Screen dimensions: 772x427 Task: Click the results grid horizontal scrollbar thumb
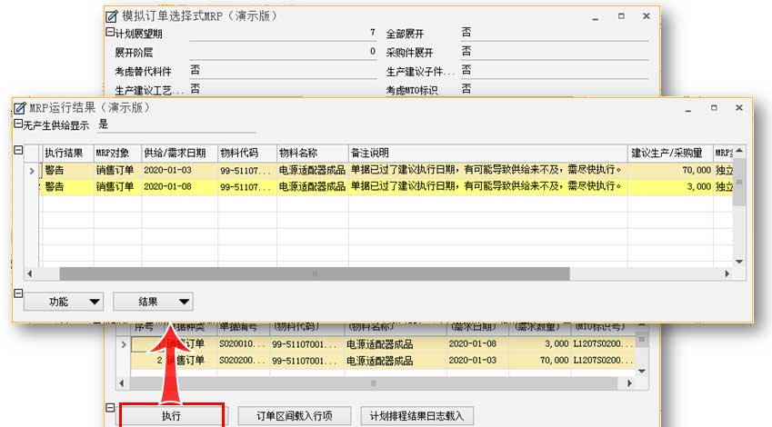pyautogui.click(x=314, y=273)
